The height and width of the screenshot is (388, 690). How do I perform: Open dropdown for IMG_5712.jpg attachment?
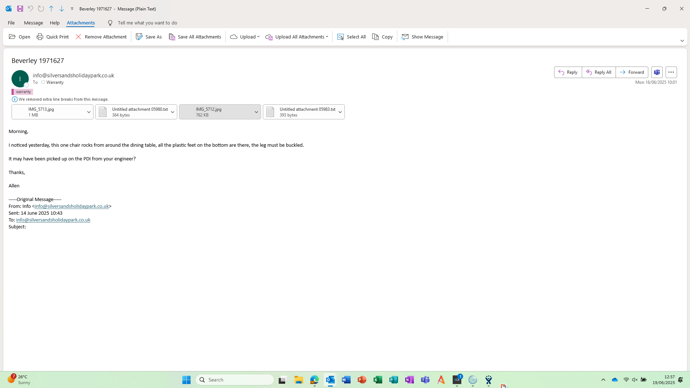coord(256,112)
